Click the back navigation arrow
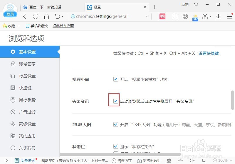This screenshot has height=164, width=235. click(x=25, y=16)
